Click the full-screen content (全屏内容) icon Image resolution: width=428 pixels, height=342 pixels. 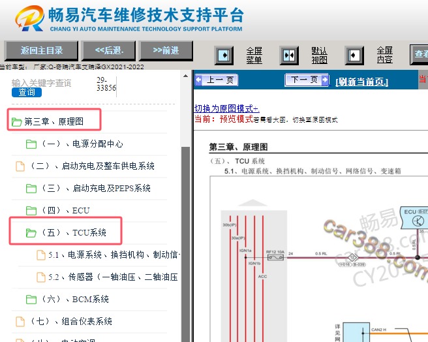pyautogui.click(x=354, y=55)
